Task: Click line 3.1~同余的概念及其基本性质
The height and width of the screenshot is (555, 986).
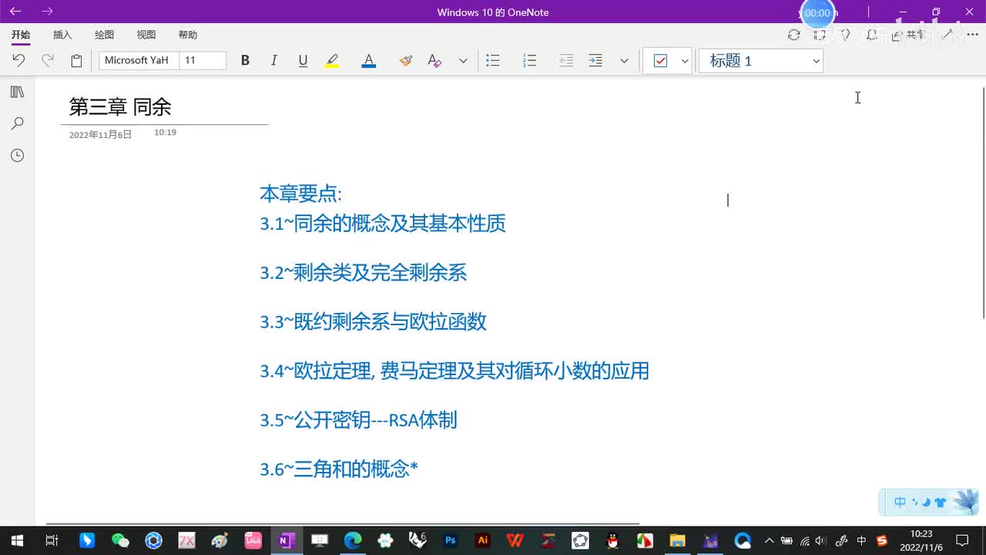Action: click(x=383, y=224)
